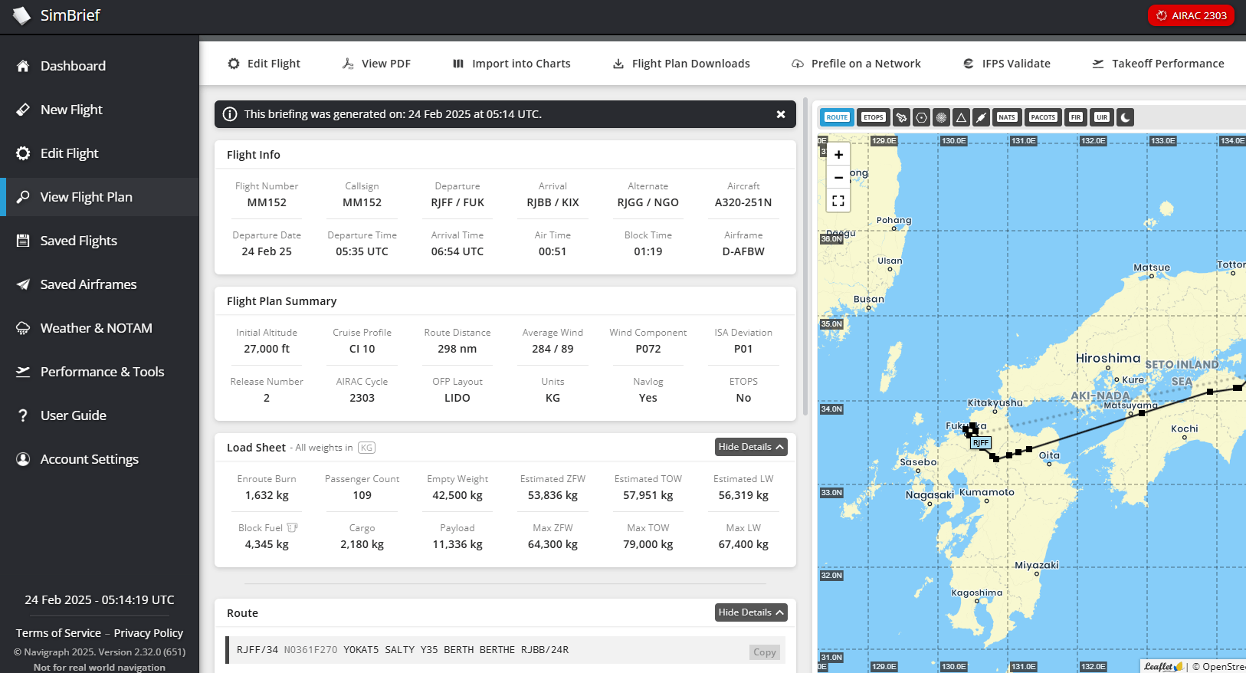Toggle the ETOPS map layer

click(873, 117)
